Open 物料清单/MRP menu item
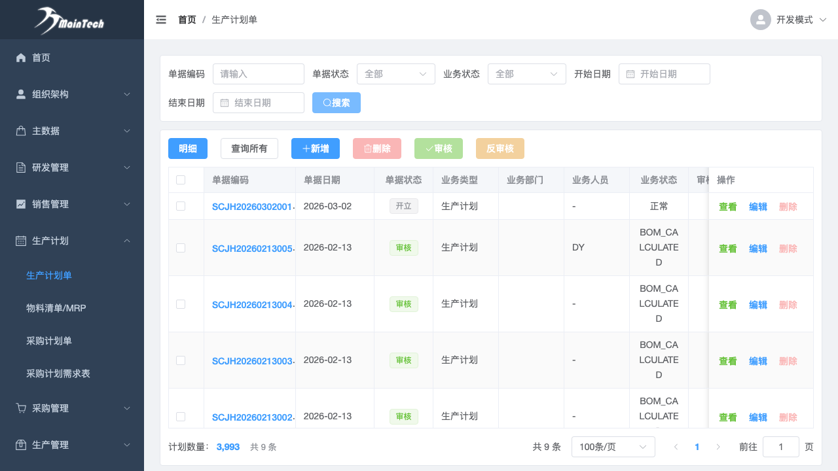Viewport: 838px width, 471px height. [56, 308]
